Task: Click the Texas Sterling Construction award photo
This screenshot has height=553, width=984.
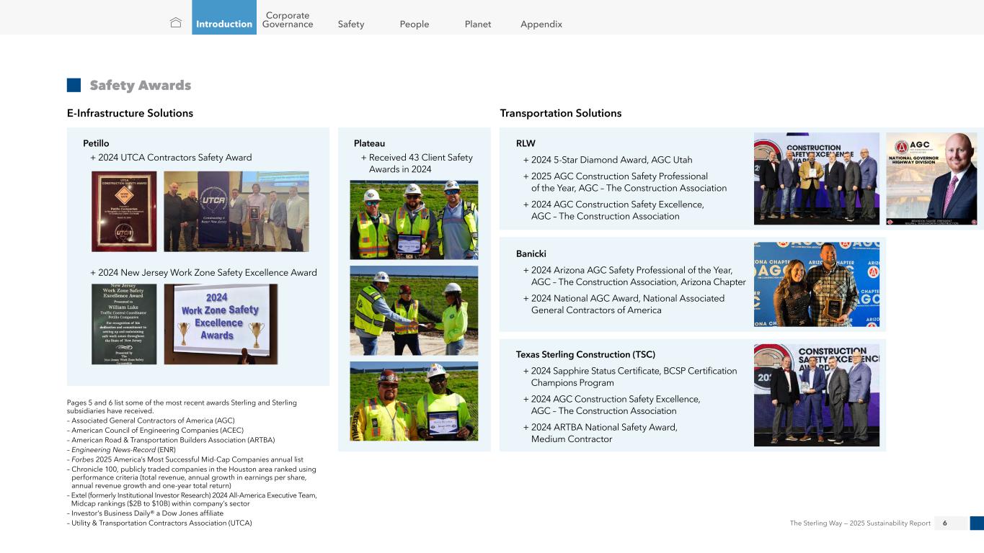Action: pyautogui.click(x=816, y=395)
